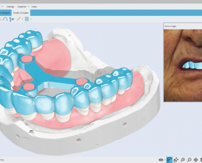The image size is (202, 163).
Task: Expand the Snapshot menu arrow
Action: (x=29, y=7)
